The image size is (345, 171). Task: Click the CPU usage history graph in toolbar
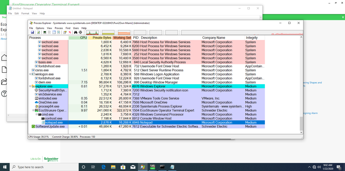coord(92,32)
